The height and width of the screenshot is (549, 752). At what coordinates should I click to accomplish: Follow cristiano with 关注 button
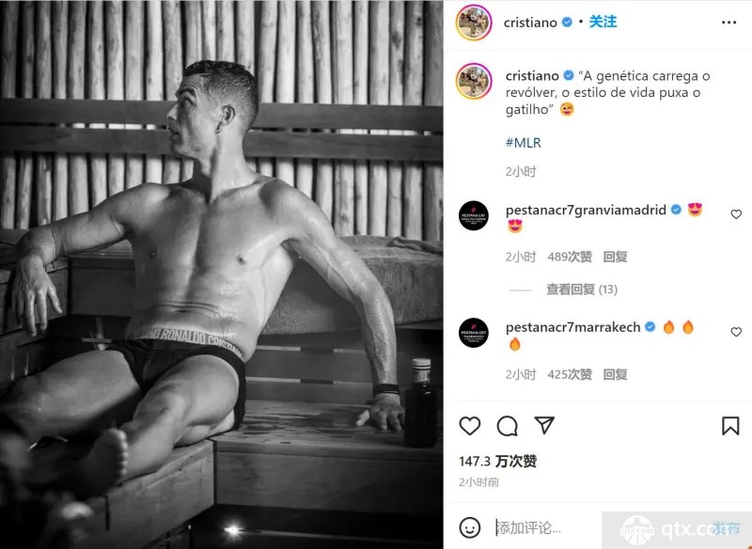pyautogui.click(x=603, y=22)
